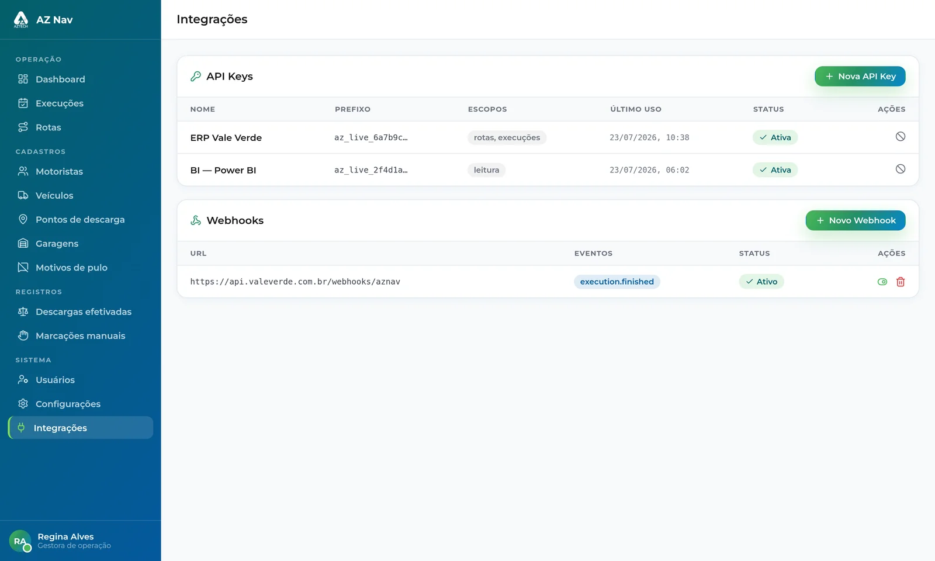935x561 pixels.
Task: Click the Ativa status of BI — Power BI
Action: pyautogui.click(x=775, y=170)
